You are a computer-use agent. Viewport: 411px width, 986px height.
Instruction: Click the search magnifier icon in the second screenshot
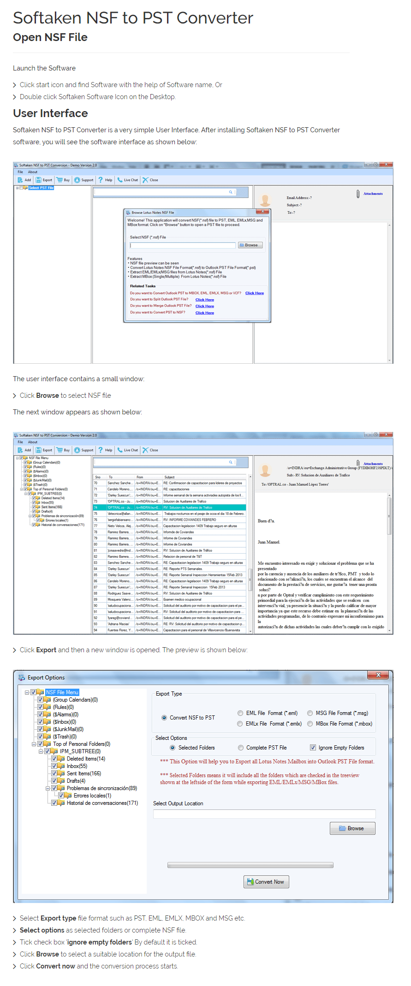[x=231, y=462]
